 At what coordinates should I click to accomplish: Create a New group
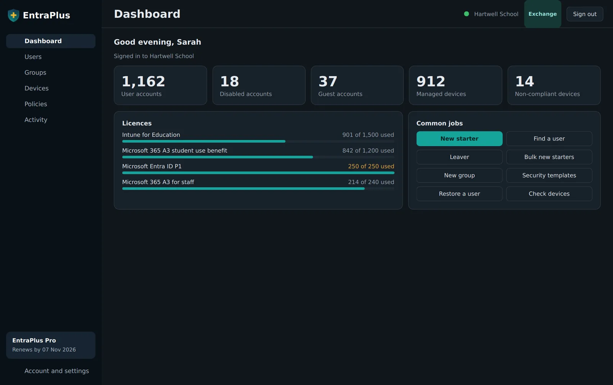[x=459, y=175]
